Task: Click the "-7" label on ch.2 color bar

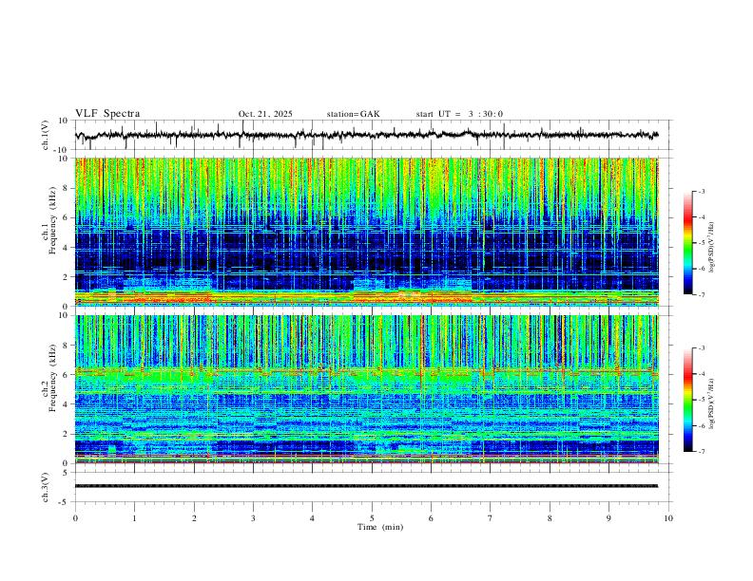Action: [x=702, y=452]
